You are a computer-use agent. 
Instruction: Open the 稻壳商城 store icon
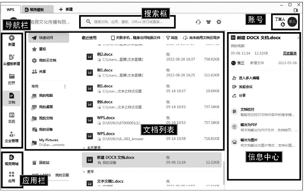coord(11,157)
